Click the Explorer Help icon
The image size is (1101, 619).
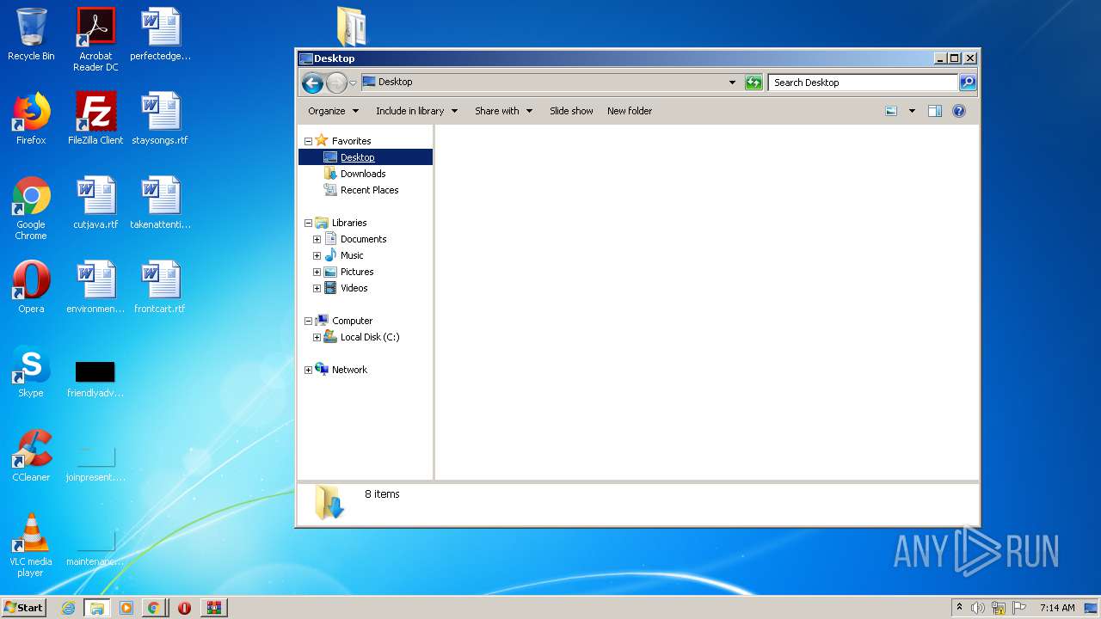959,111
